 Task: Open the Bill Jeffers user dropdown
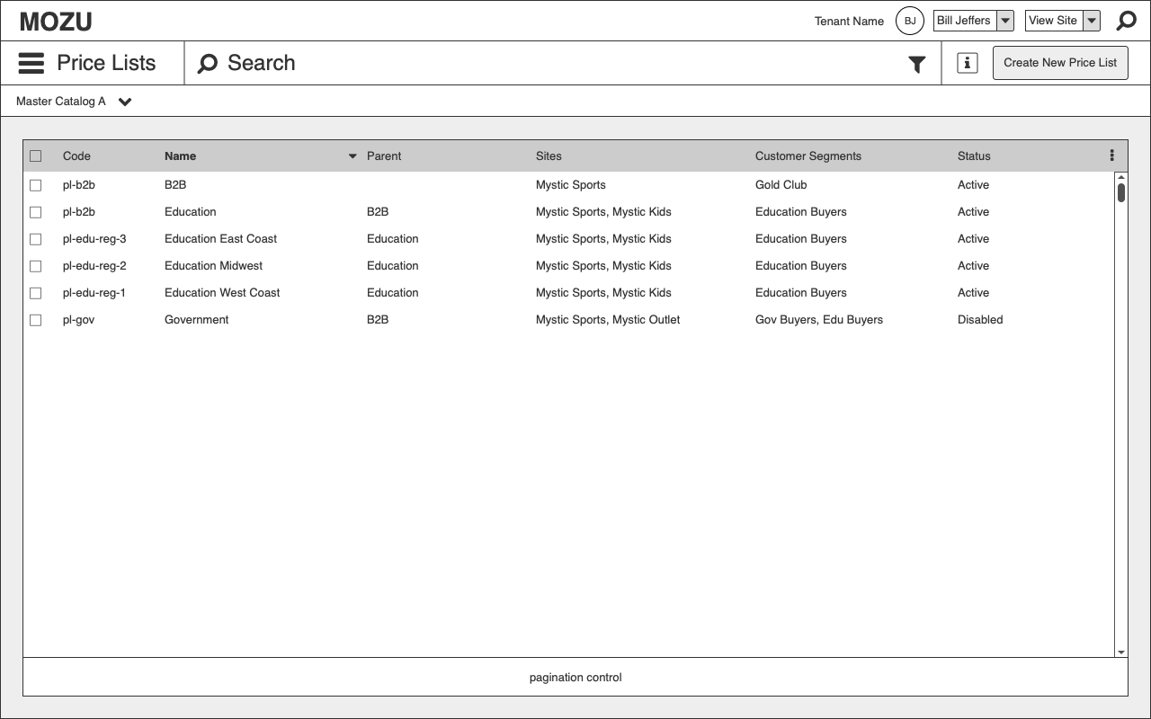[974, 21]
